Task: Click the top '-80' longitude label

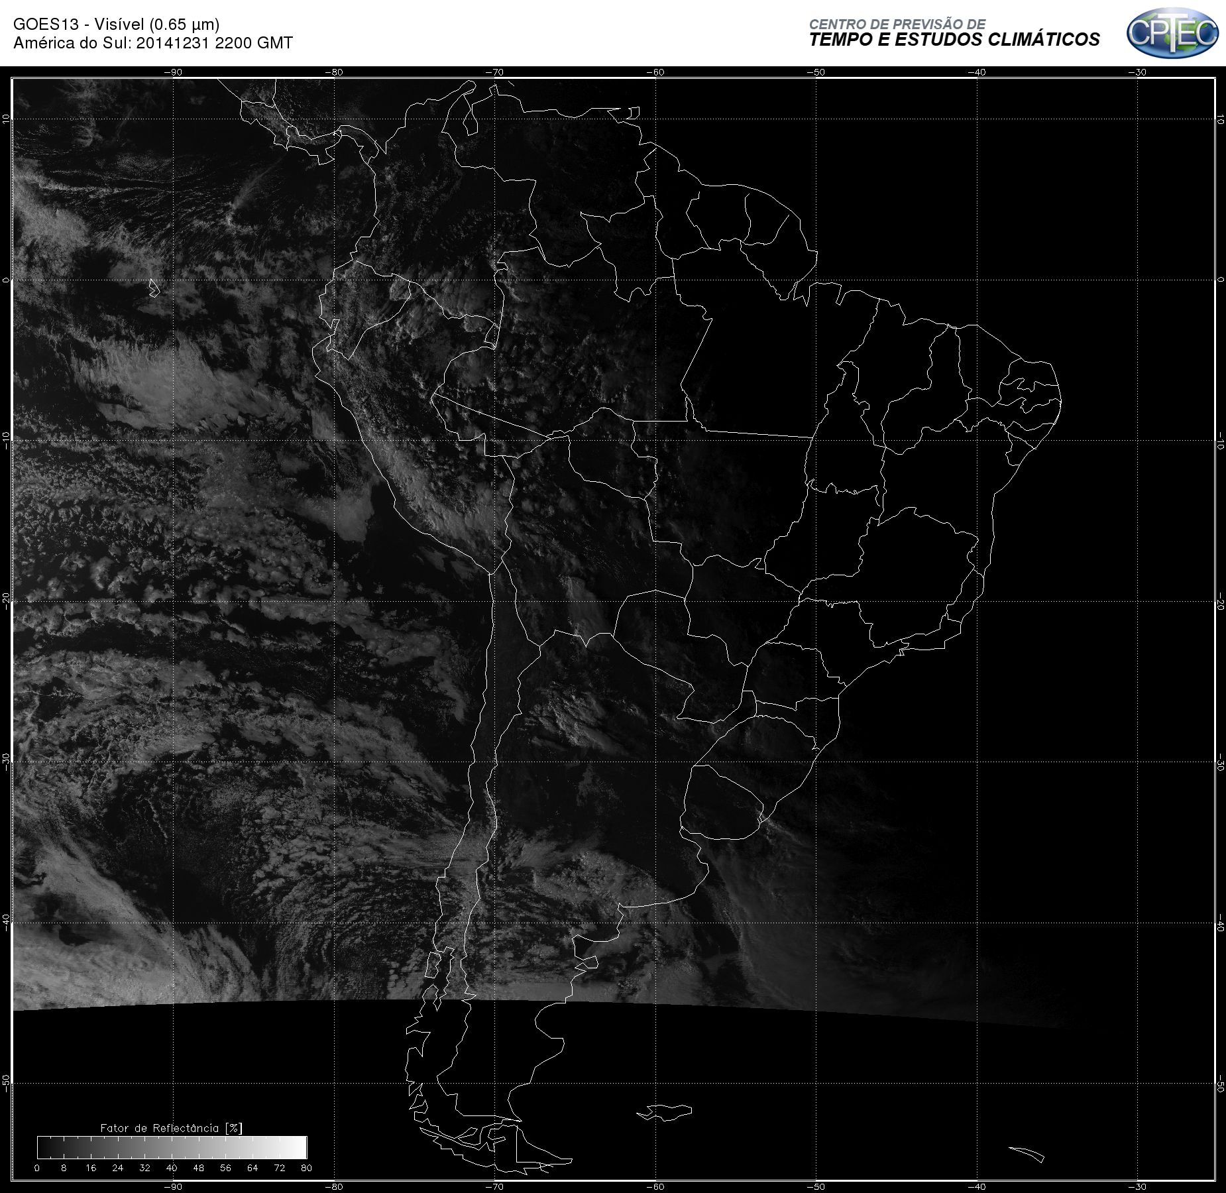Action: click(x=334, y=72)
